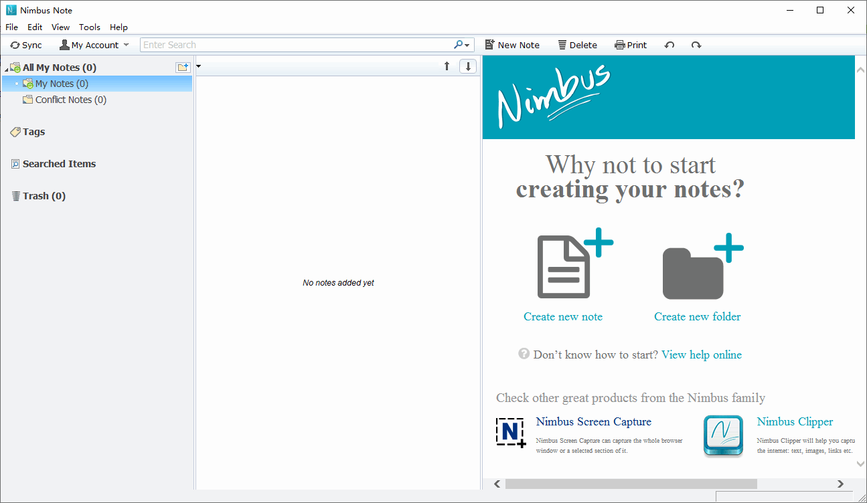Open the My Account dropdown

coord(94,45)
